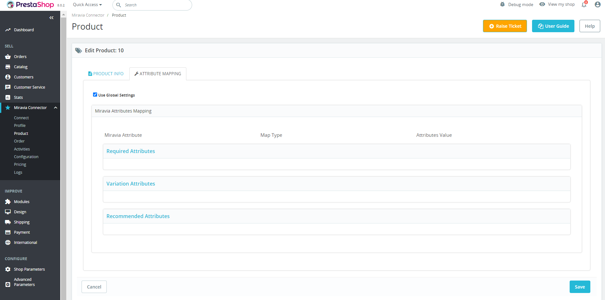Click the Stats chart icon
The height and width of the screenshot is (300, 605).
(x=8, y=98)
